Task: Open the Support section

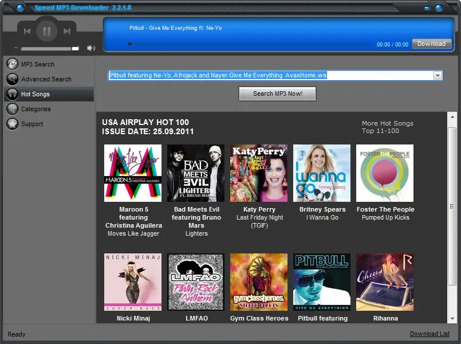Action: (x=49, y=124)
